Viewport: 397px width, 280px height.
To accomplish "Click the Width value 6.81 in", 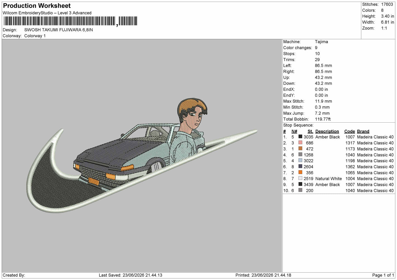I will 387,22.
